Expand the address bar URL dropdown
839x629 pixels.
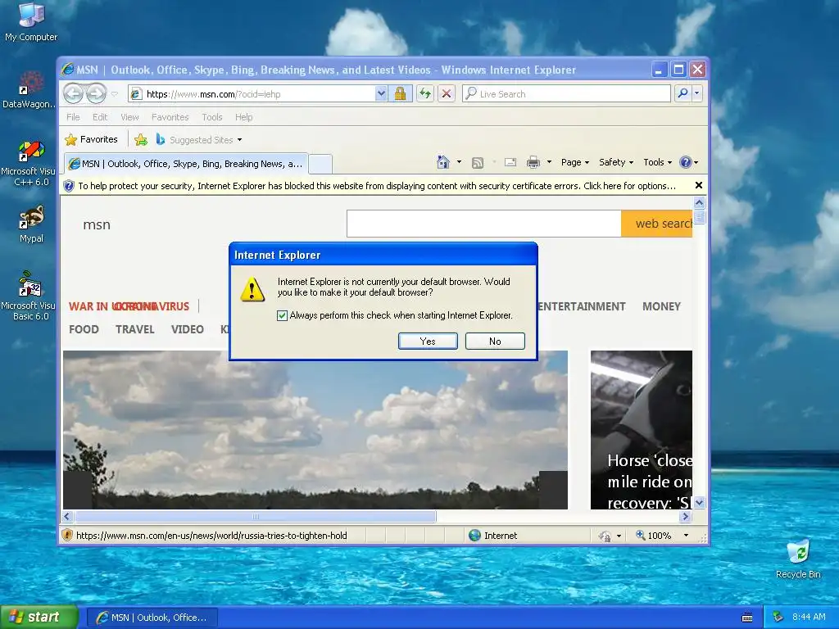pos(380,93)
